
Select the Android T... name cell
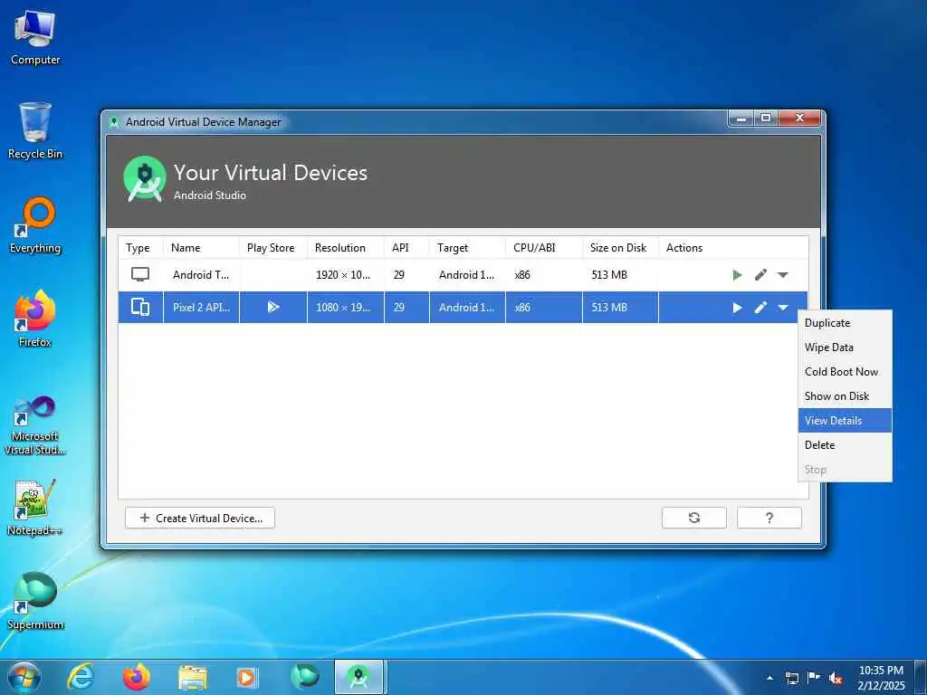201,275
